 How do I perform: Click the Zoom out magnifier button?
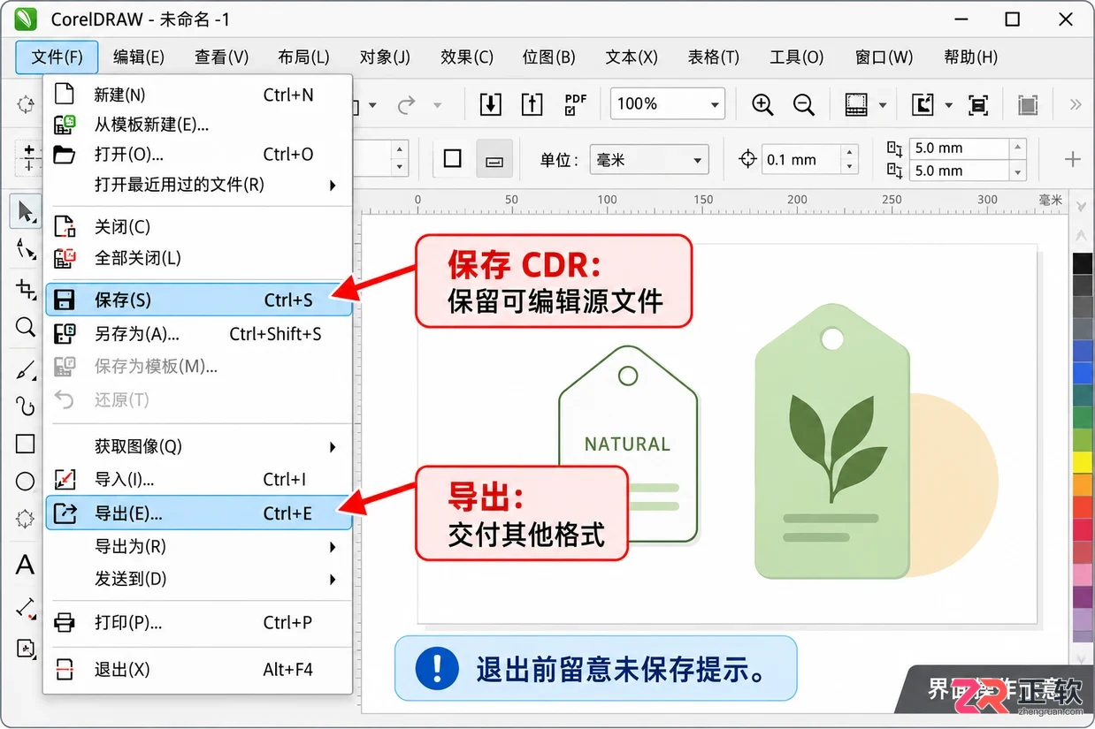pos(803,105)
